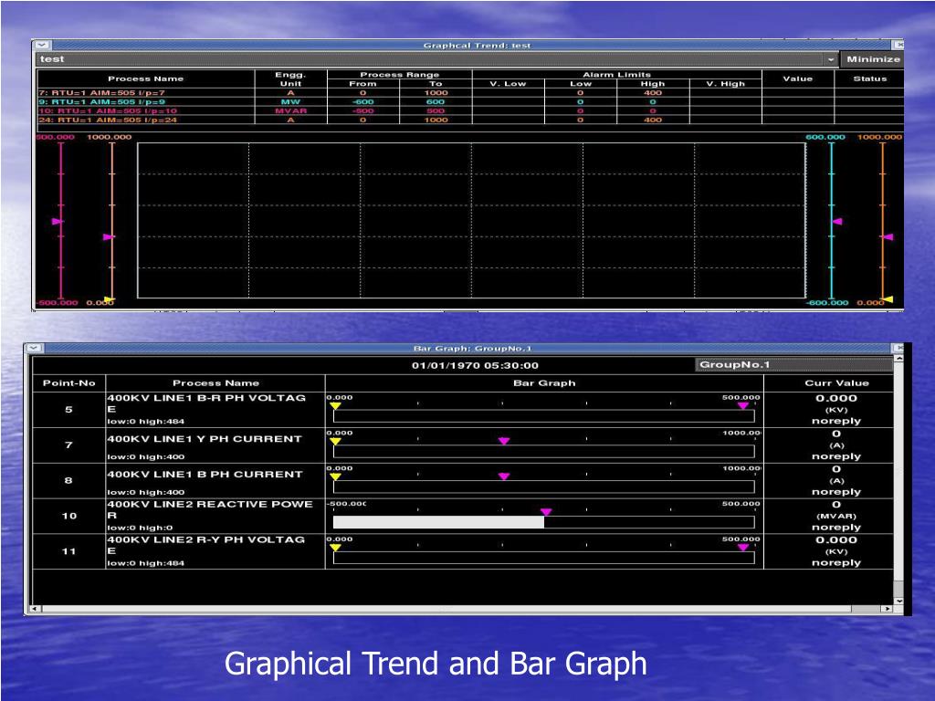Click the trend plot grid area
935x701 pixels.
pyautogui.click(x=471, y=220)
